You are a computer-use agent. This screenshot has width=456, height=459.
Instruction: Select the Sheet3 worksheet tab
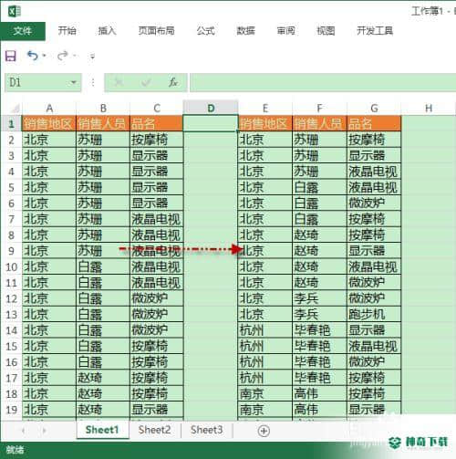(207, 430)
